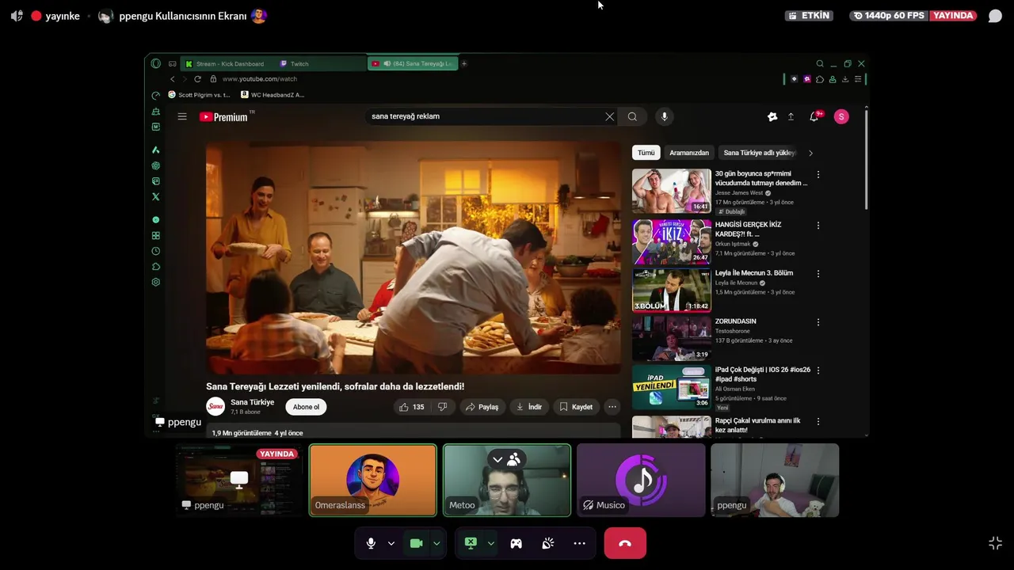Click the ETKİN status badge
Image resolution: width=1014 pixels, height=570 pixels.
809,16
